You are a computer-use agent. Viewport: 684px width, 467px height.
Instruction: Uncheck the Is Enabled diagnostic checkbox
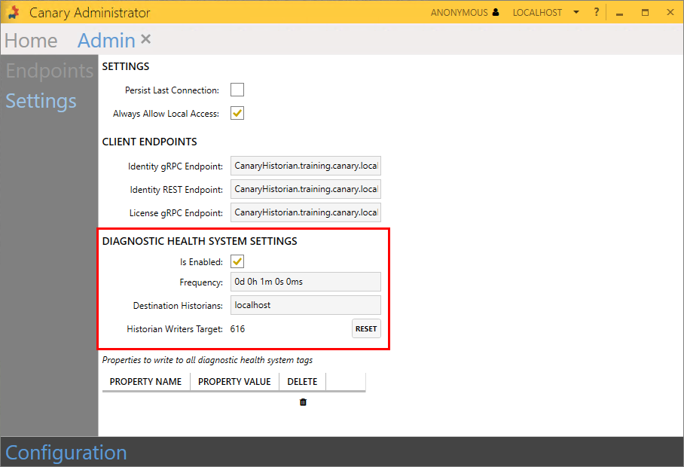pos(237,262)
